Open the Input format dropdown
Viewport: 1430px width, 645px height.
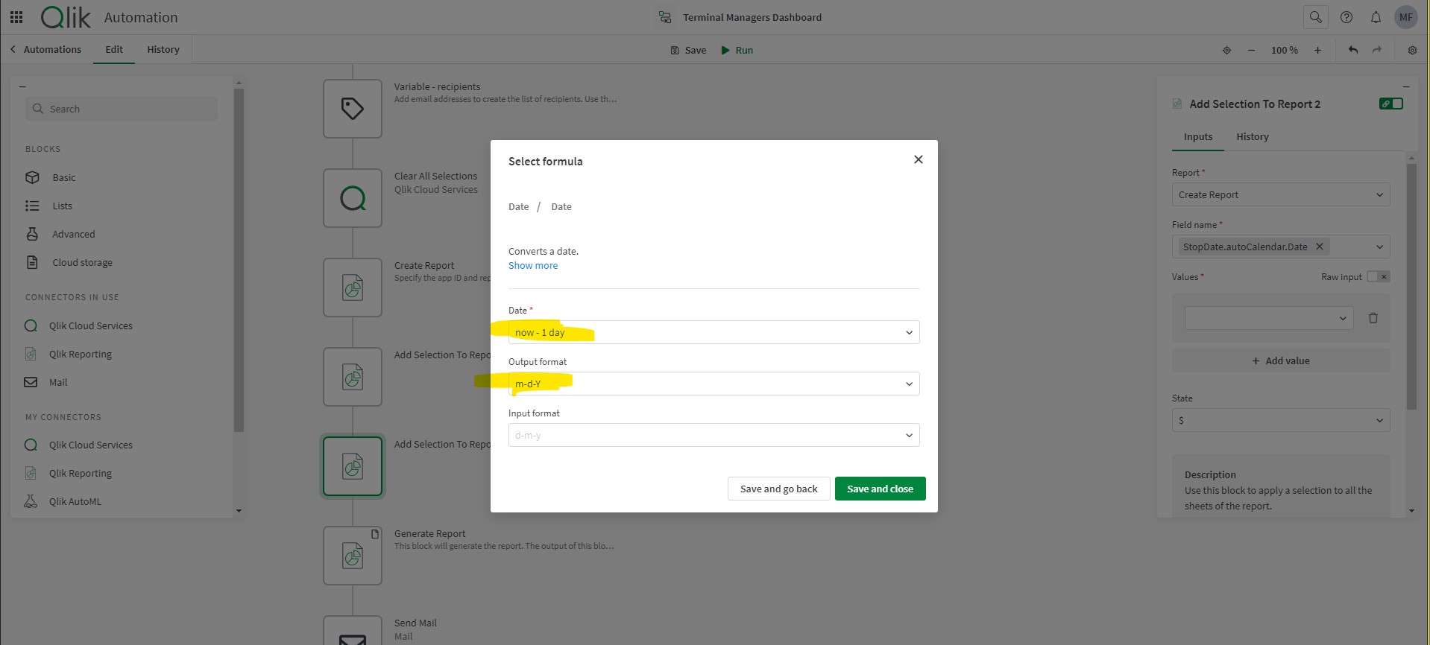(714, 435)
